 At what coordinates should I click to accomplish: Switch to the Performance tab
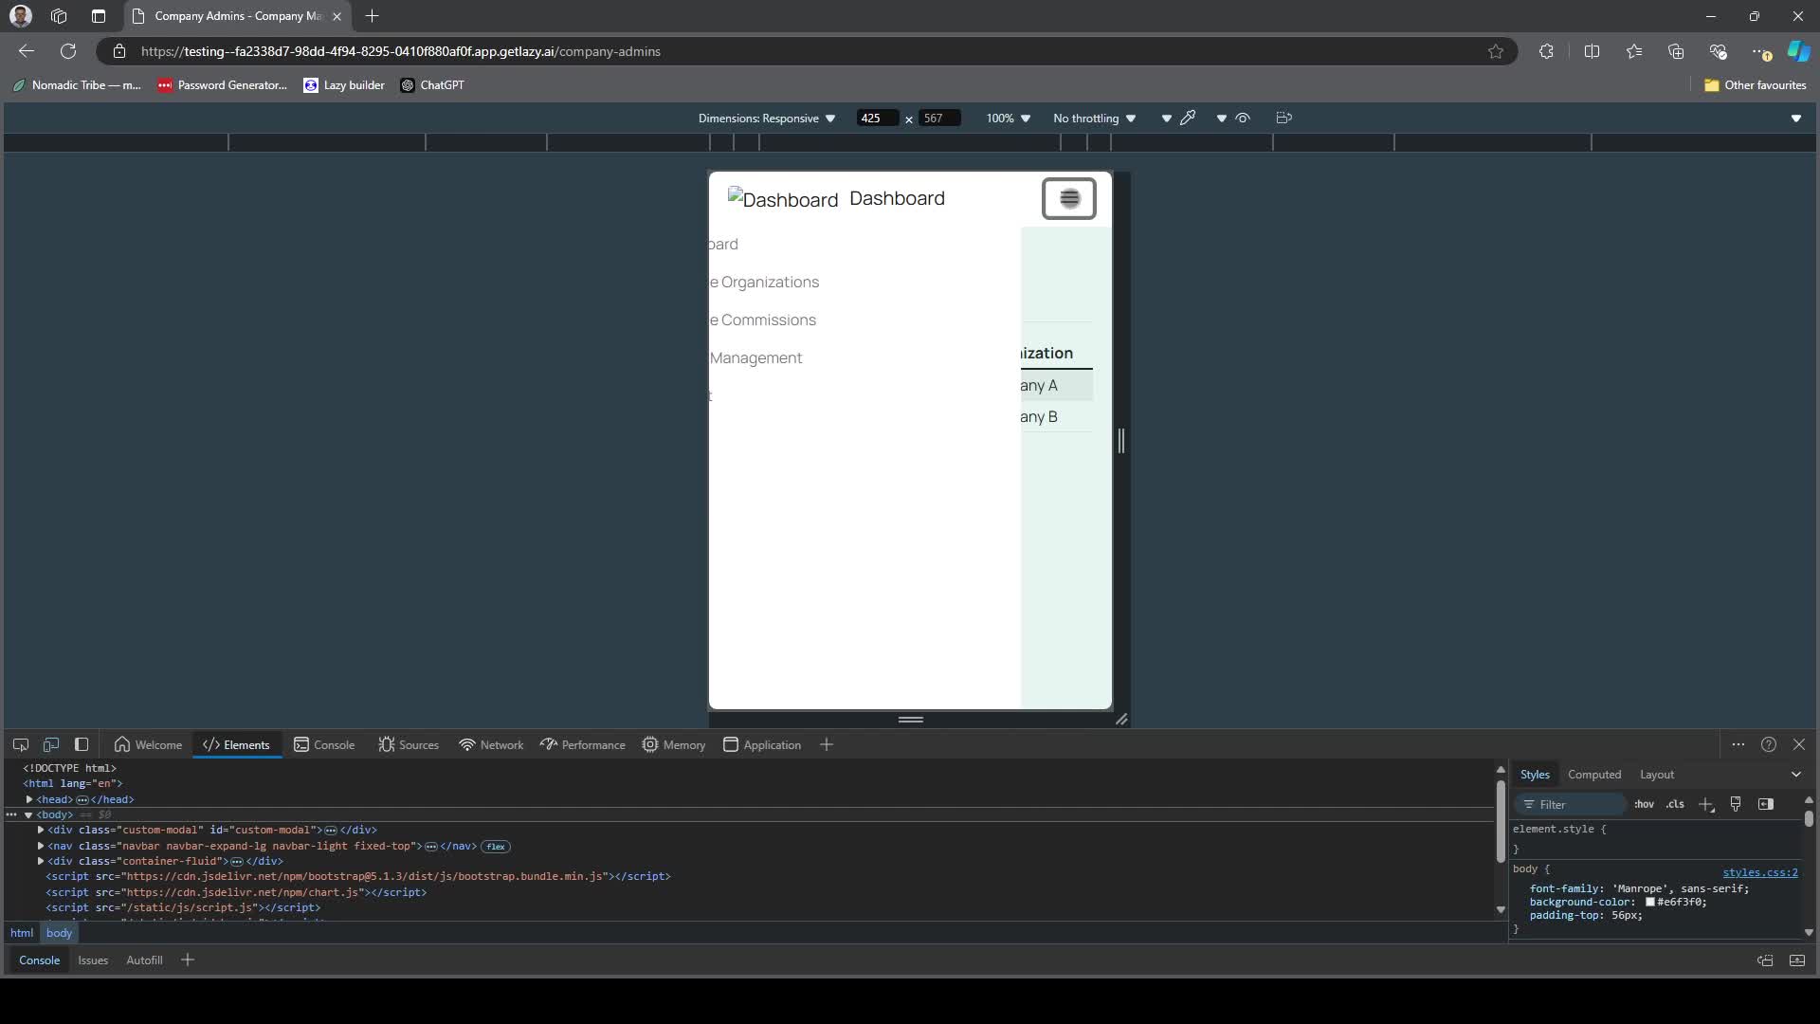pos(583,745)
